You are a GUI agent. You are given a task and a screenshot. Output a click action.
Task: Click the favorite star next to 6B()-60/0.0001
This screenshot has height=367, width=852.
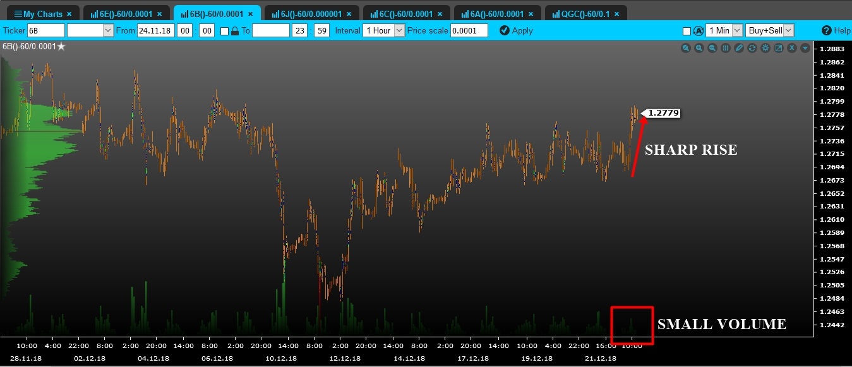(61, 46)
